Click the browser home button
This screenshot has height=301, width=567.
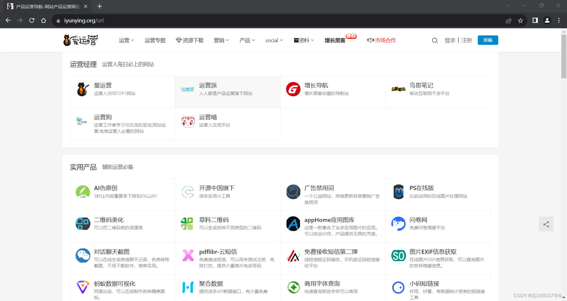tap(44, 20)
